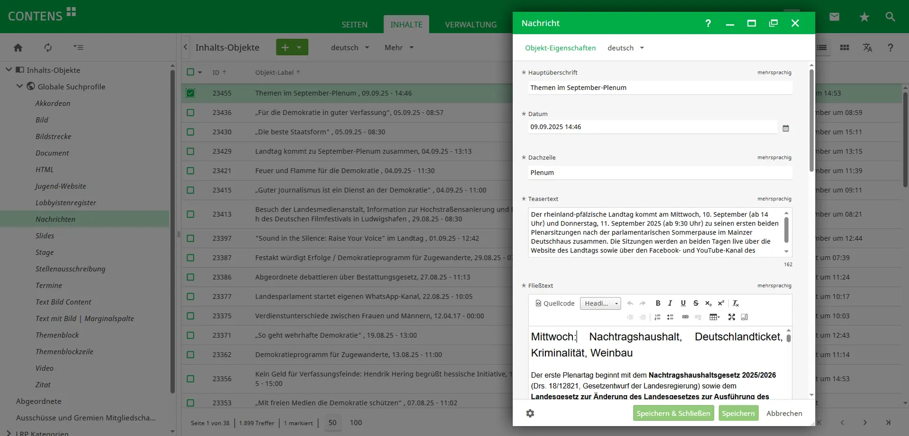Image resolution: width=909 pixels, height=436 pixels.
Task: Open the Heading format dropdown
Action: coord(600,303)
